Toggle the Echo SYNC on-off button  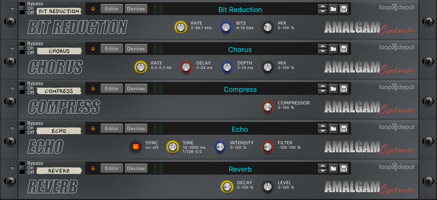(x=136, y=147)
